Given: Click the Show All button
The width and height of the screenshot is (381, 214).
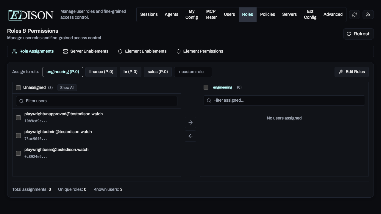Looking at the screenshot, I should coord(67,87).
